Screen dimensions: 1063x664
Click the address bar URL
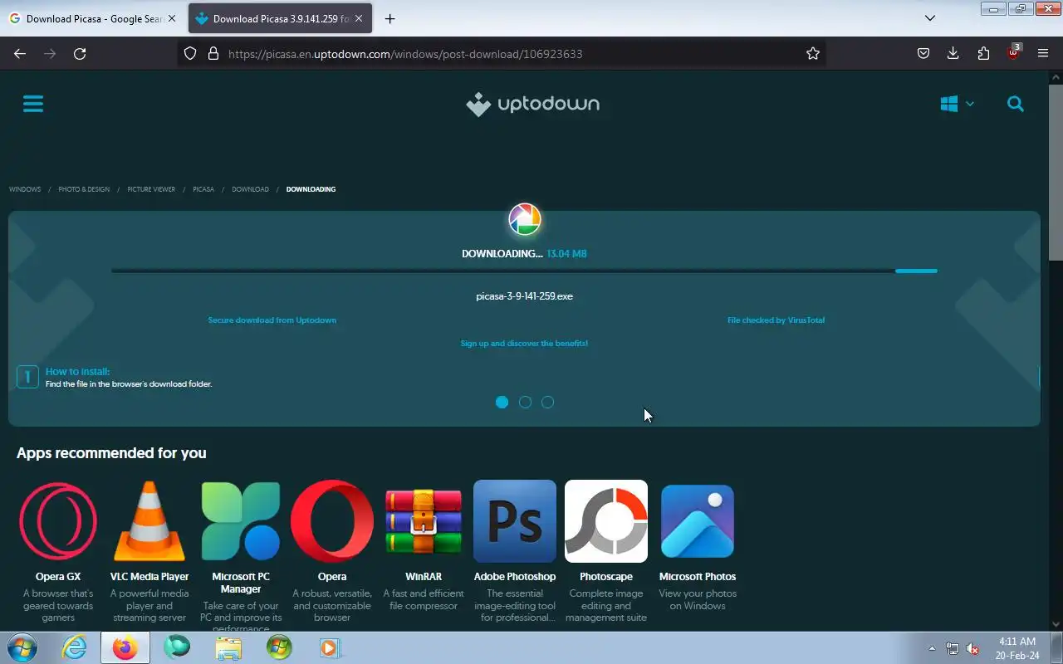405,53
